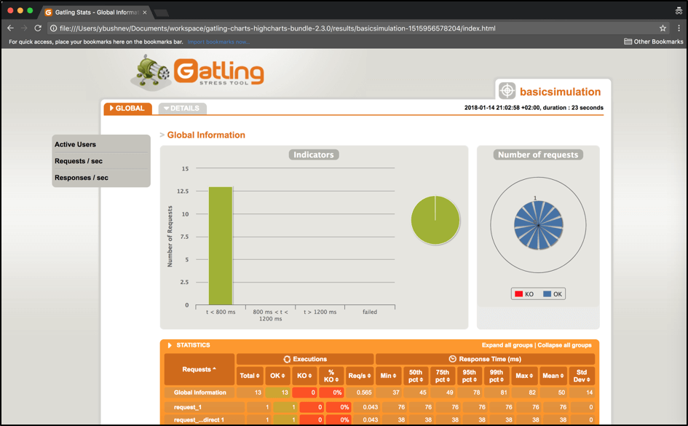This screenshot has height=426, width=688.
Task: Bookmark page with star icon
Action: pyautogui.click(x=663, y=28)
